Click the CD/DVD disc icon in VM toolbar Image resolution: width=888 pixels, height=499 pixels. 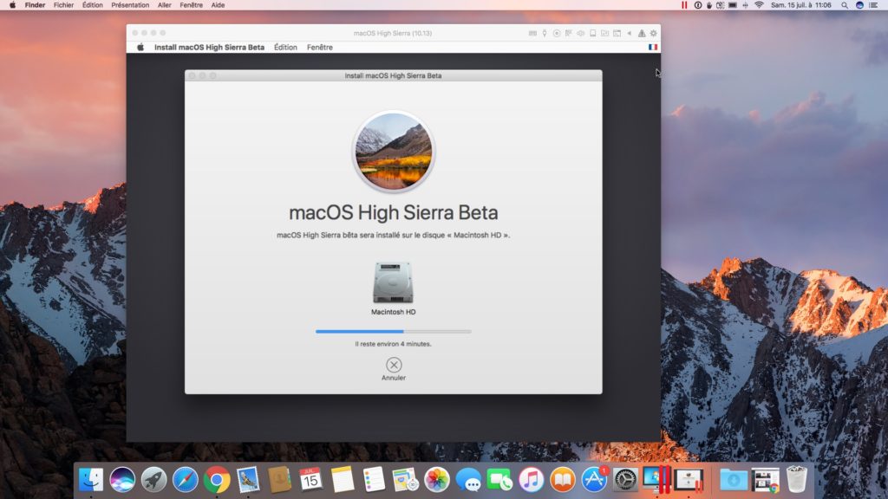tap(557, 34)
